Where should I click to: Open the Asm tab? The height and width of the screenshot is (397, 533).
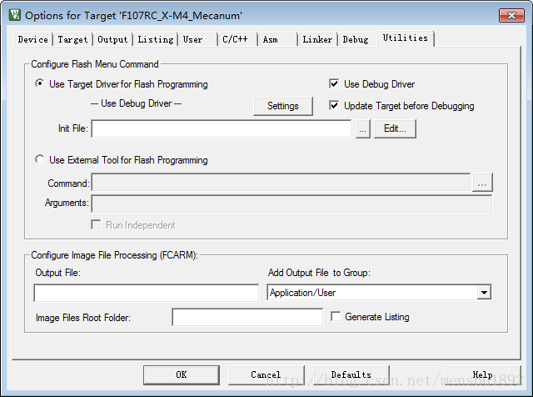[277, 39]
